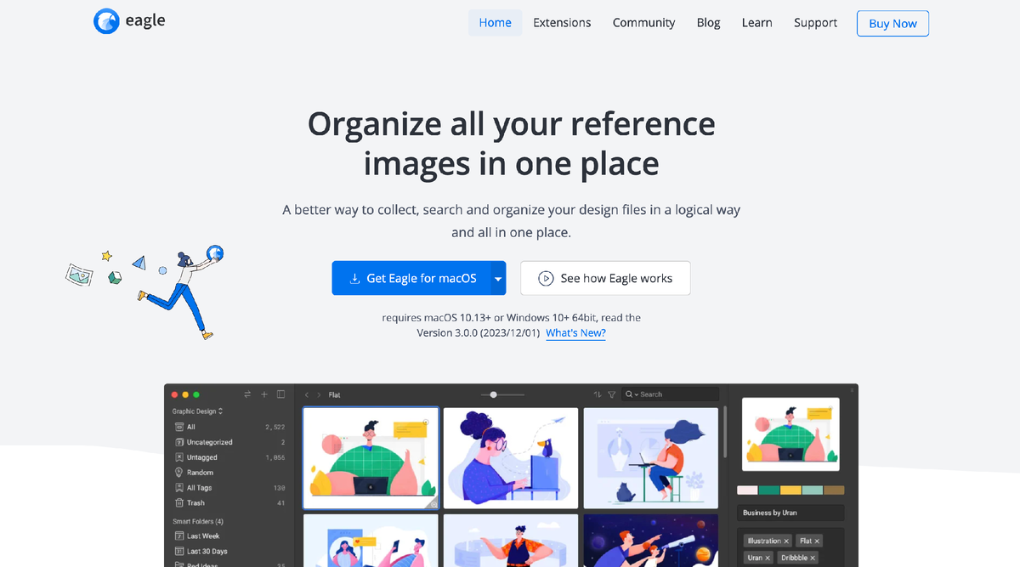The image size is (1020, 567).
Task: Click the Last Week calendar icon
Action: click(x=178, y=536)
